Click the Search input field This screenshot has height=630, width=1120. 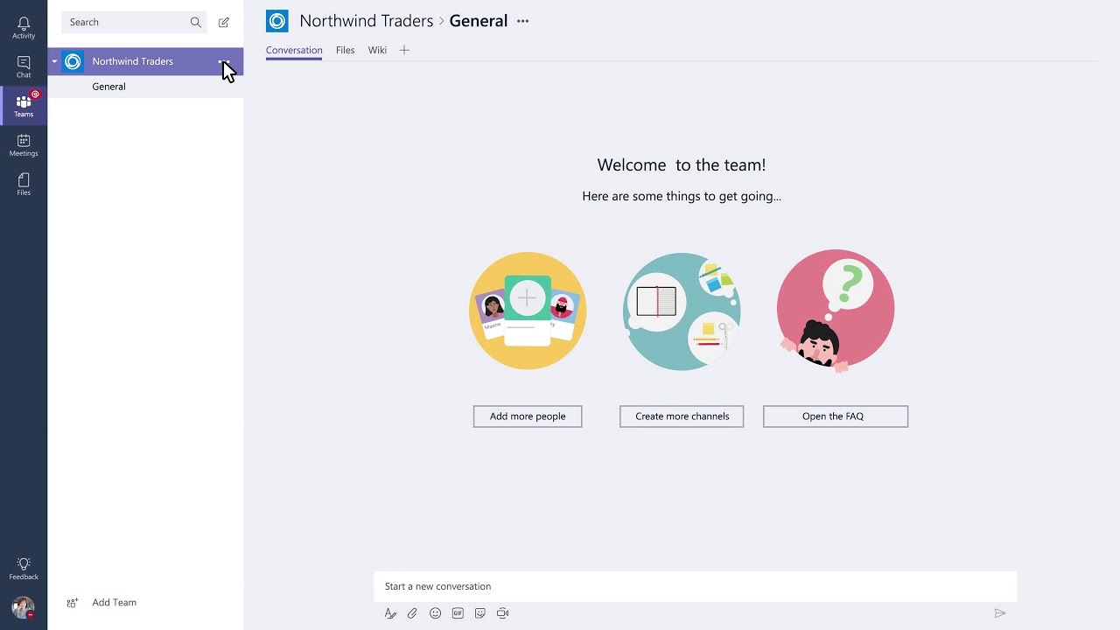click(x=135, y=22)
